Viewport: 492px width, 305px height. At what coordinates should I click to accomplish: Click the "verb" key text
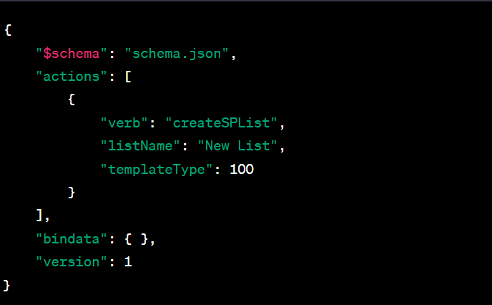point(124,123)
